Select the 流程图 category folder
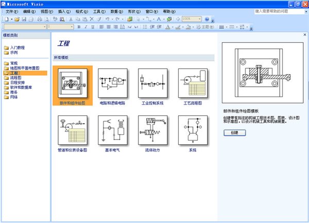This screenshot has width=309, height=223. pyautogui.click(x=12, y=78)
